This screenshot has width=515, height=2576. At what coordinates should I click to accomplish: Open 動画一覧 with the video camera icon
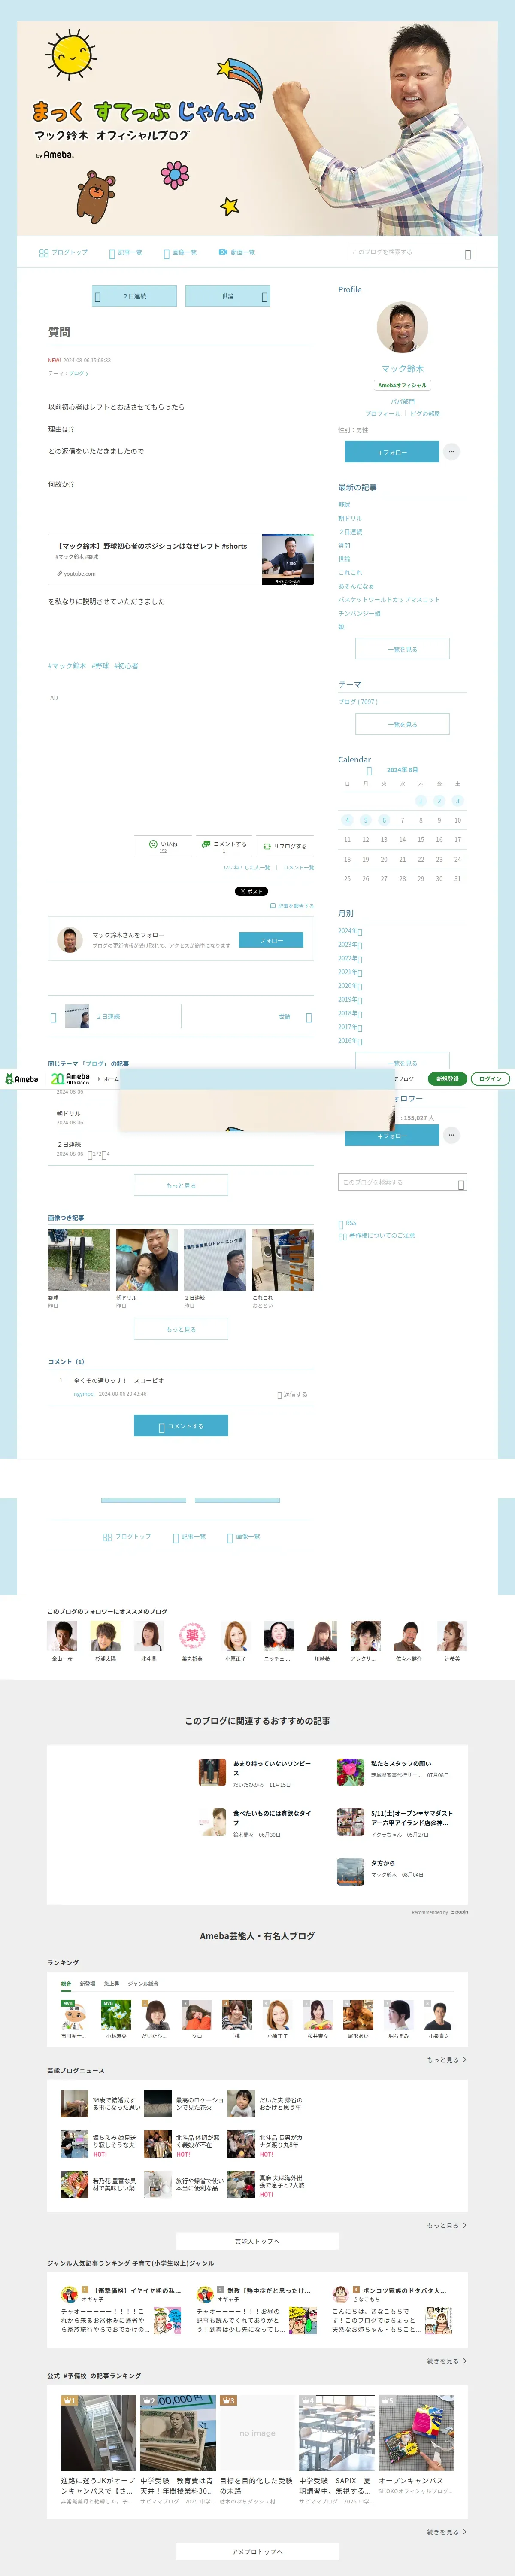236,252
